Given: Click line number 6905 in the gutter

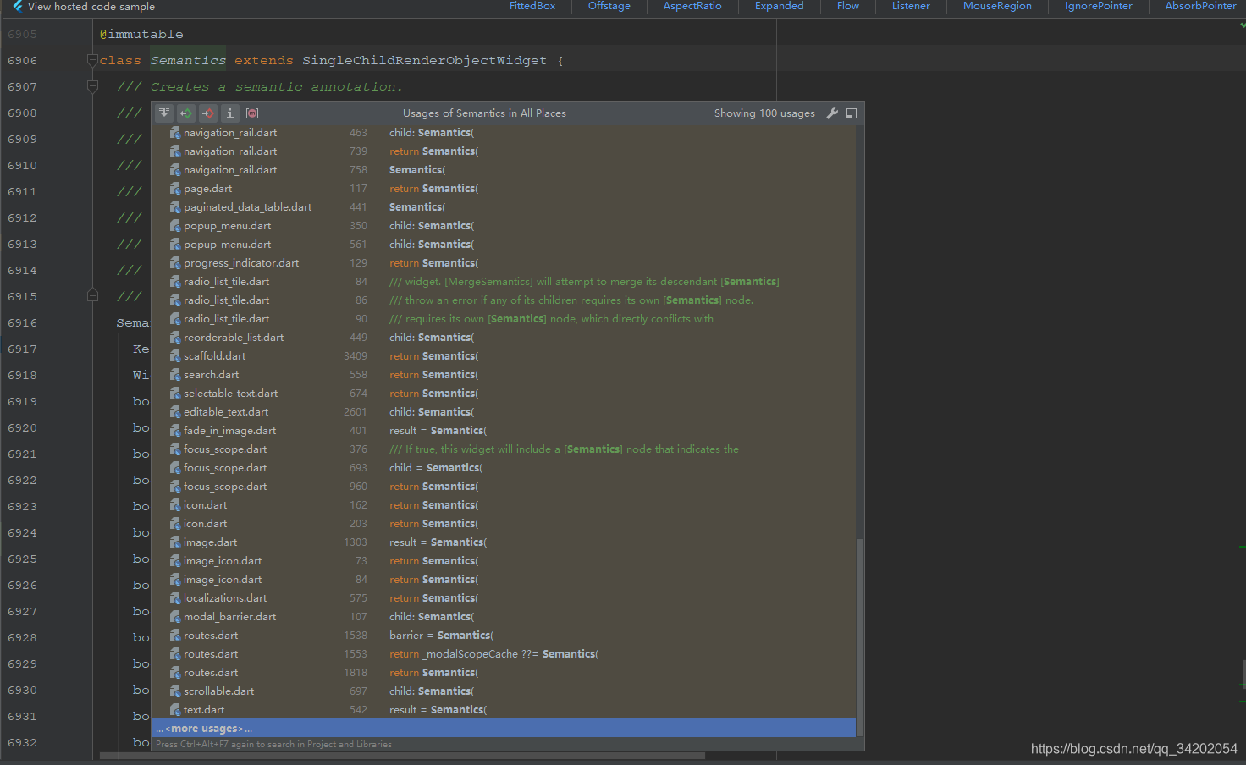Looking at the screenshot, I should (x=22, y=34).
